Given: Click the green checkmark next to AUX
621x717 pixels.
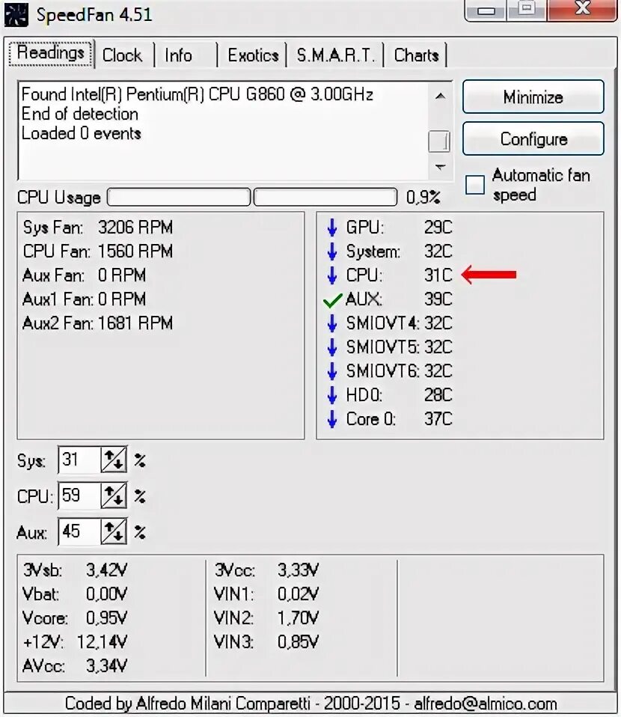Looking at the screenshot, I should [332, 300].
